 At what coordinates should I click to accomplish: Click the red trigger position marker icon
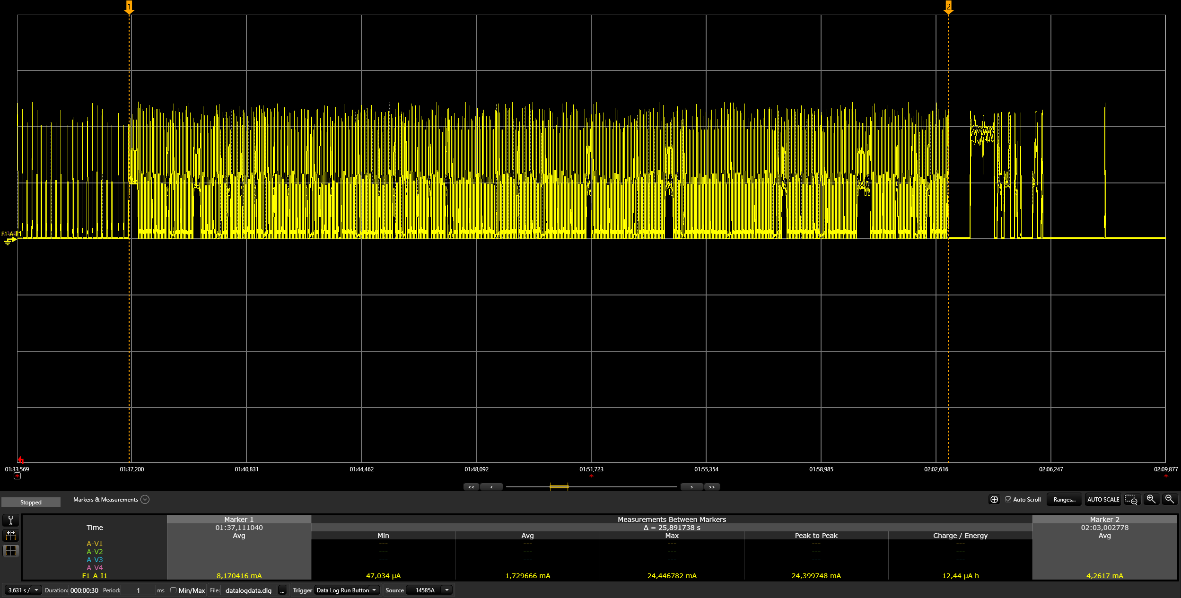pos(20,459)
